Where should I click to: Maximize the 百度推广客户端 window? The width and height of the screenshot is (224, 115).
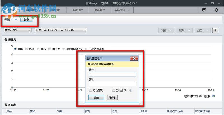(213, 3)
